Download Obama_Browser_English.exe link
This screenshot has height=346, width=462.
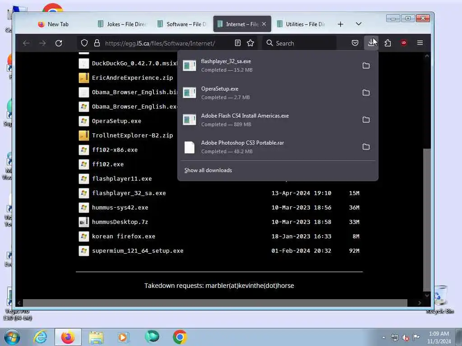[x=134, y=106]
